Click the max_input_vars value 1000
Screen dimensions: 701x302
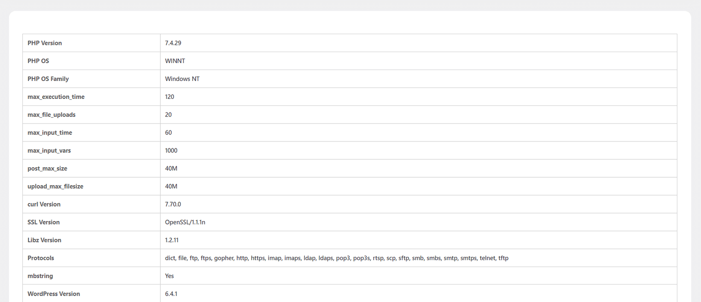pos(171,151)
